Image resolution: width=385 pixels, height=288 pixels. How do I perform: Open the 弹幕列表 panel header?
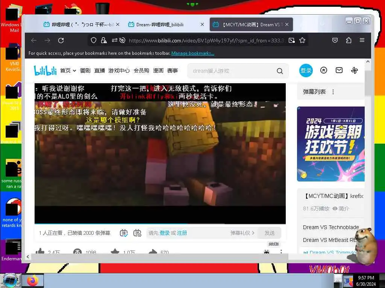(314, 92)
